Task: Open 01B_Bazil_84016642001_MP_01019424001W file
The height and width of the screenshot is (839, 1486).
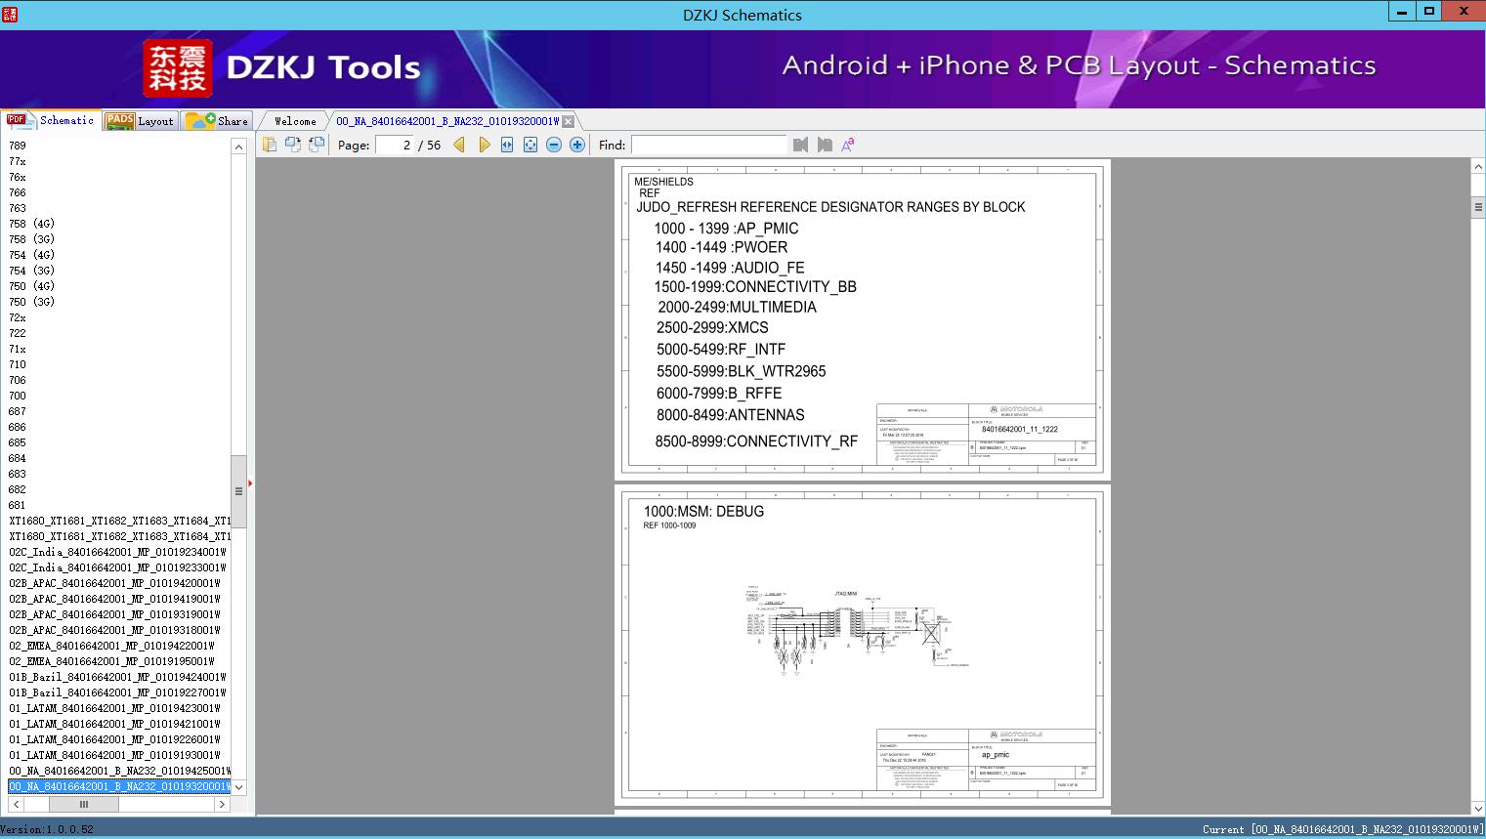Action: pos(117,677)
